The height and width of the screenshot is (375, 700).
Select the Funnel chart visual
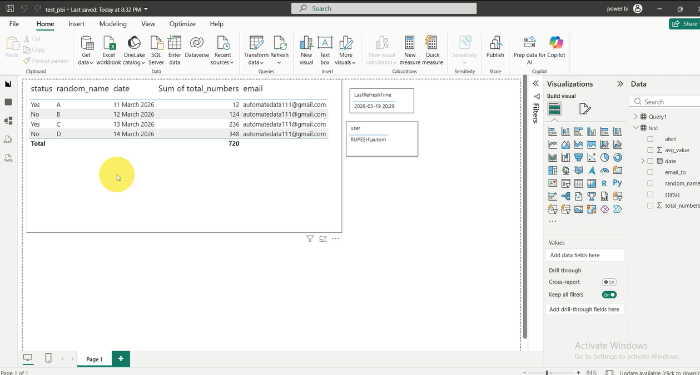coord(579,158)
